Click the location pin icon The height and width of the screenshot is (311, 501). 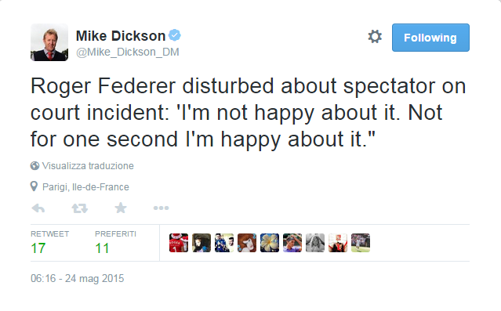(34, 186)
